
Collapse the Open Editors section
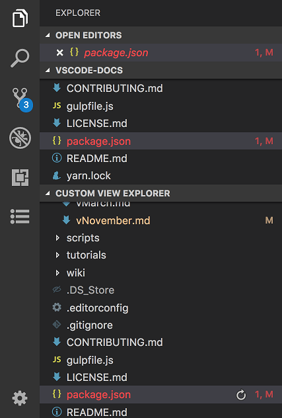pos(48,35)
